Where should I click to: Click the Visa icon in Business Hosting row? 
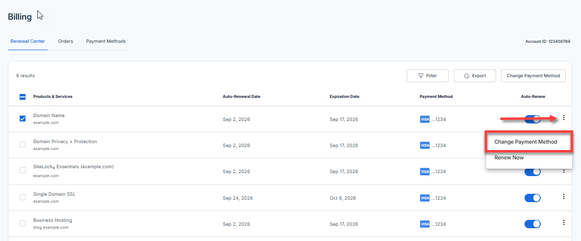click(x=424, y=224)
